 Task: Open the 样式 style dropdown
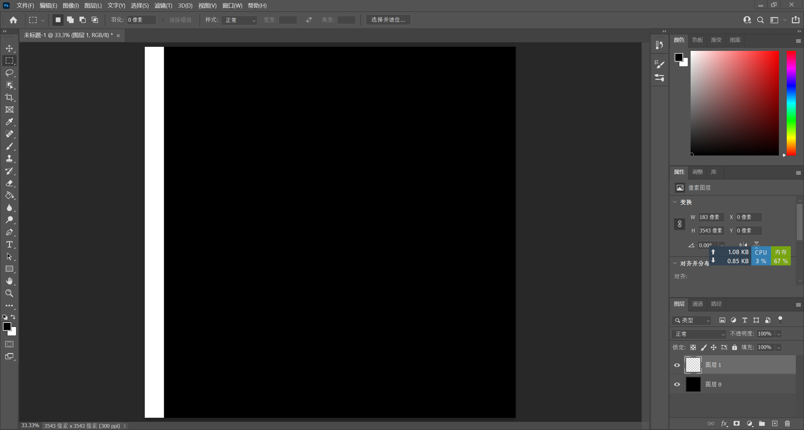pyautogui.click(x=239, y=20)
